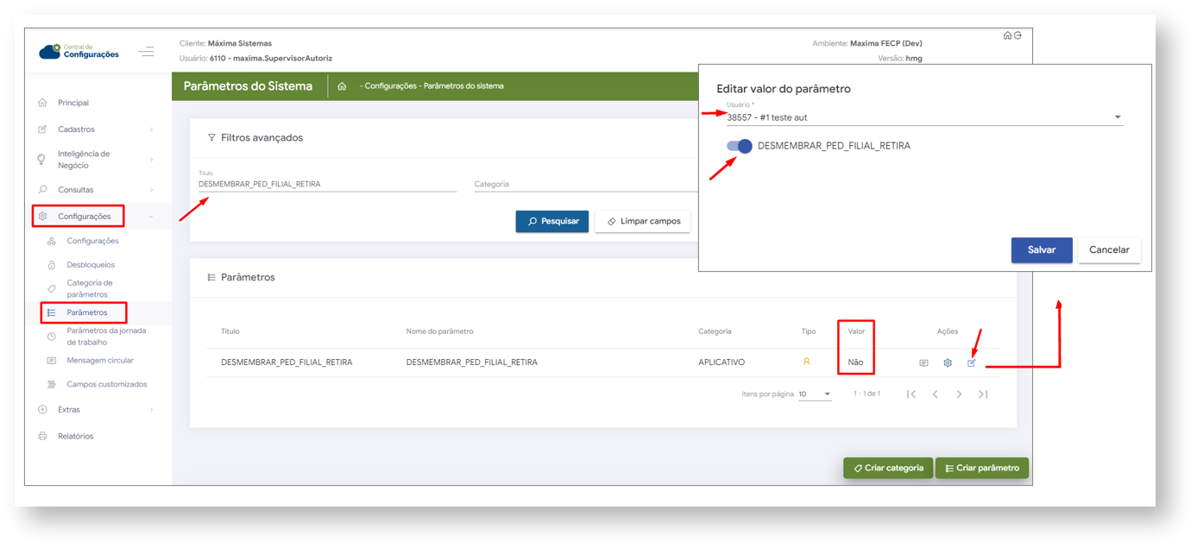The width and height of the screenshot is (1197, 548).
Task: Open Desbloqueios menu item
Action: [x=91, y=265]
